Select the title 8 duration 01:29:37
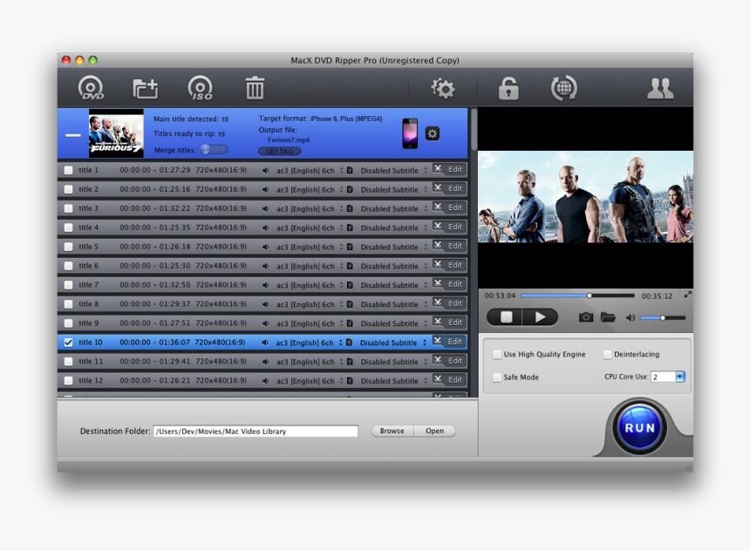The width and height of the screenshot is (750, 551). 174,304
